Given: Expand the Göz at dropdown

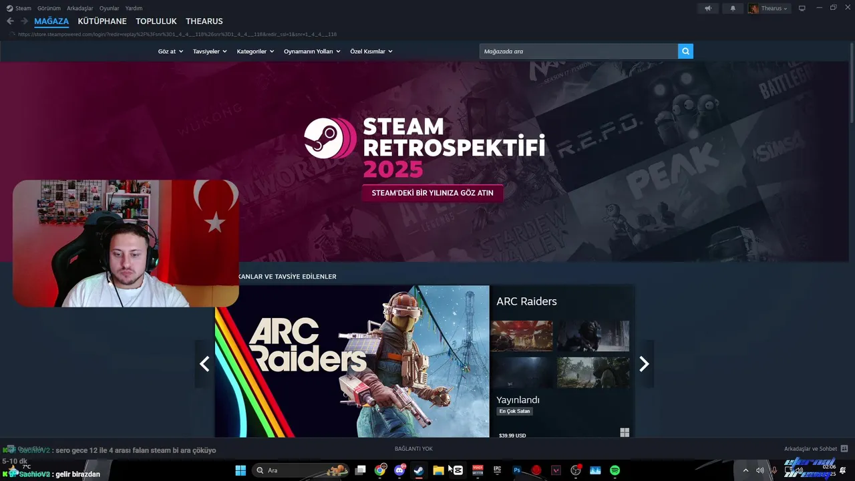Looking at the screenshot, I should pos(170,51).
